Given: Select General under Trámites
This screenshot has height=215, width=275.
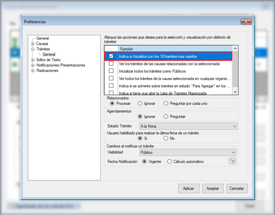Looking at the screenshot, I should pyautogui.click(x=49, y=54).
